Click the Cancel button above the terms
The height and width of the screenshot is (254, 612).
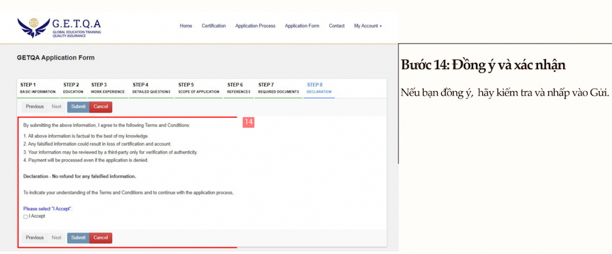(x=100, y=106)
